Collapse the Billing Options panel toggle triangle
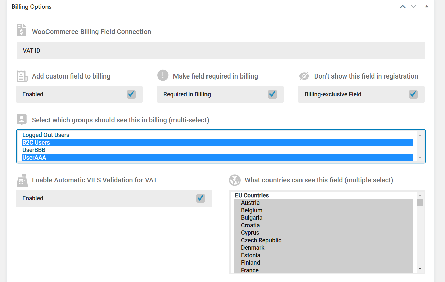Screen dimensions: 445x282 pyautogui.click(x=427, y=6)
